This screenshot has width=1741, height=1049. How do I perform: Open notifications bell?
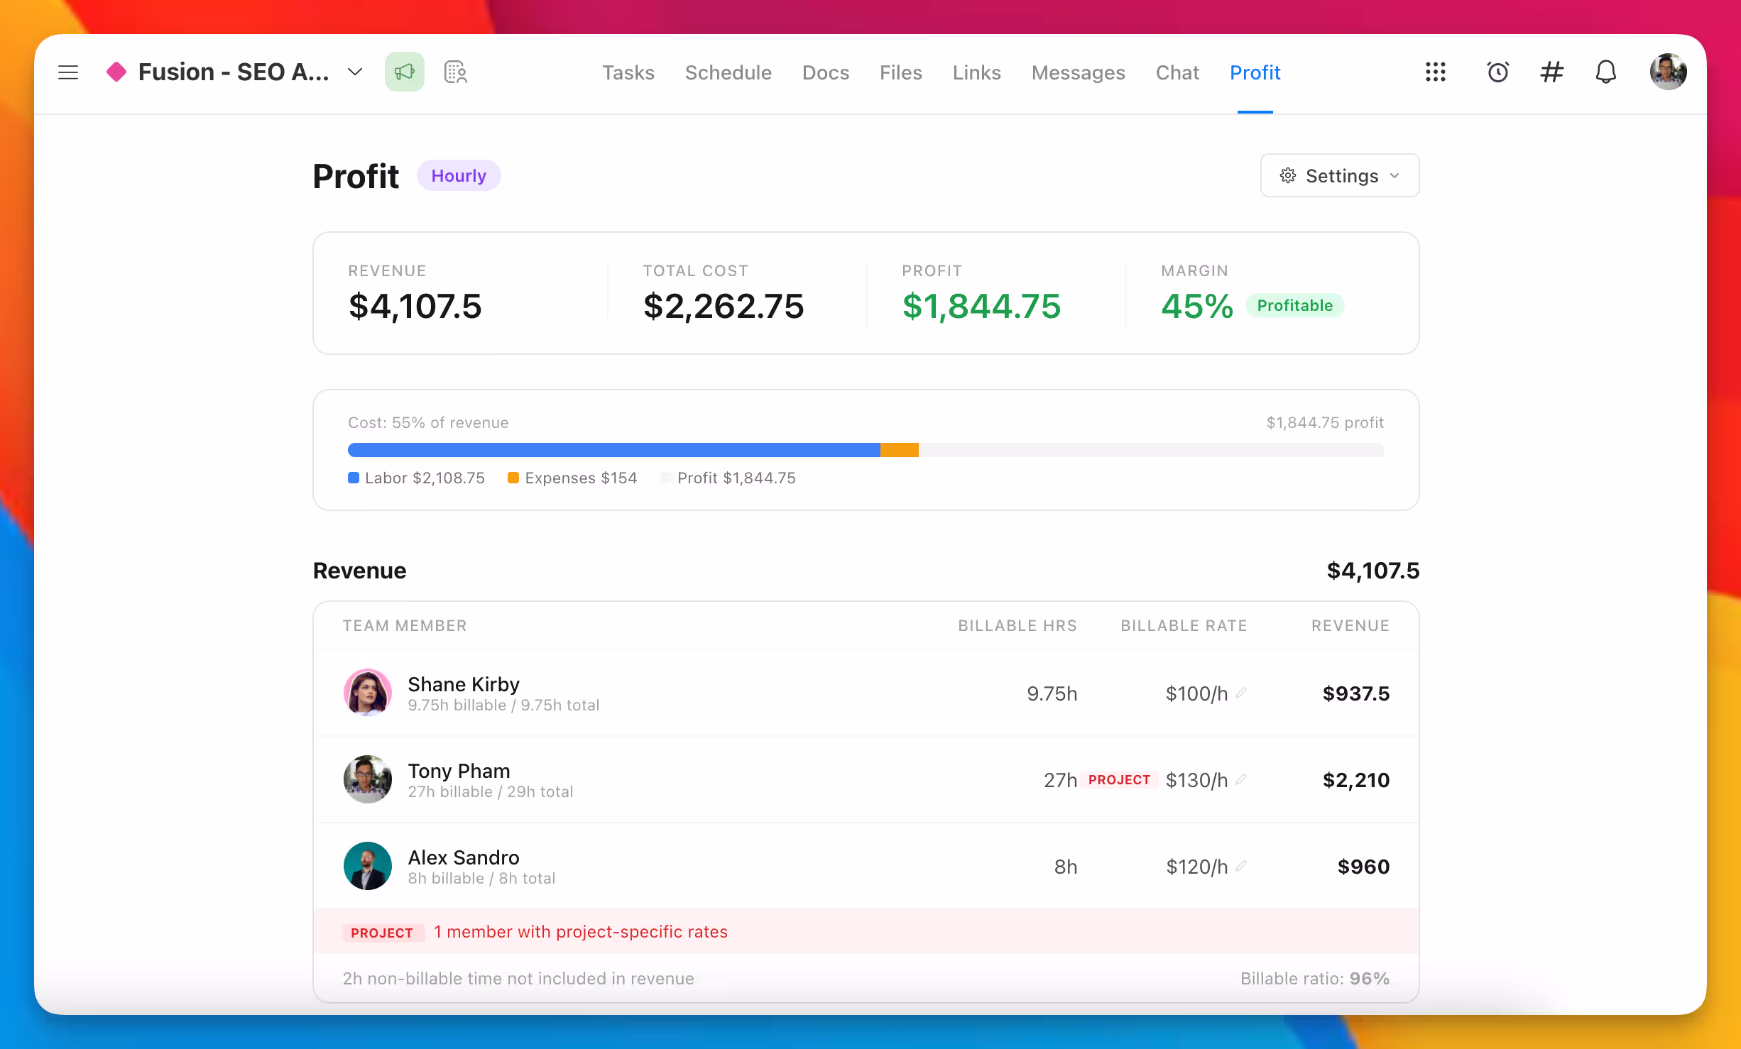(1605, 72)
